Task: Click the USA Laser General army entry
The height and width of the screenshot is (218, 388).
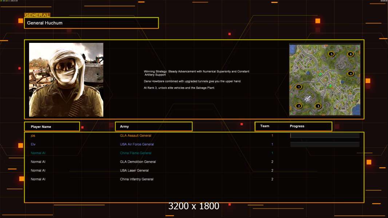Action: [134, 170]
